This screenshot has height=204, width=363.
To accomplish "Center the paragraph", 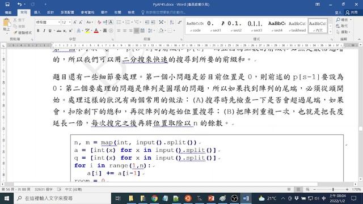I will 125,31.
